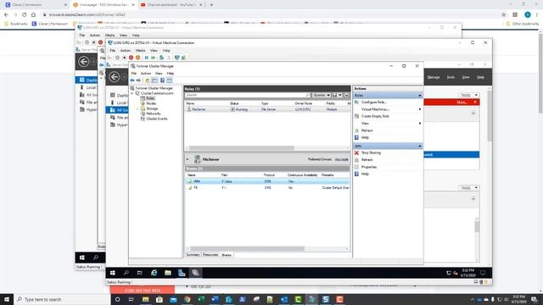This screenshot has height=305, width=543.
Task: Open File menu in Failover Cluster Manager
Action: 134,74
